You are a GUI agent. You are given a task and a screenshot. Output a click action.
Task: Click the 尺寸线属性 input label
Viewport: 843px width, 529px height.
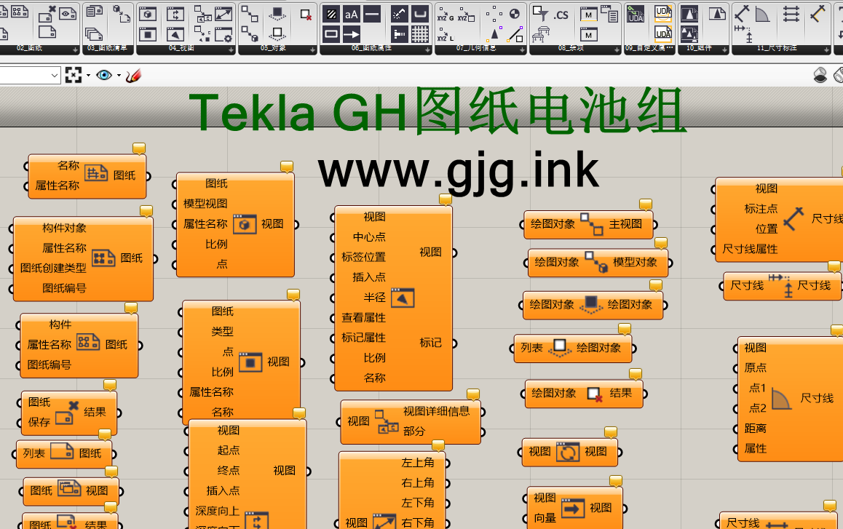click(750, 249)
